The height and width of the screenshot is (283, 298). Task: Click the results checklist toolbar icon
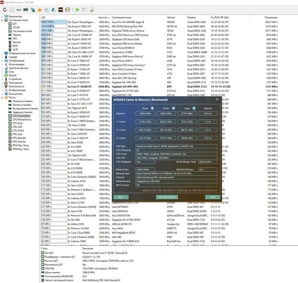[84, 10]
